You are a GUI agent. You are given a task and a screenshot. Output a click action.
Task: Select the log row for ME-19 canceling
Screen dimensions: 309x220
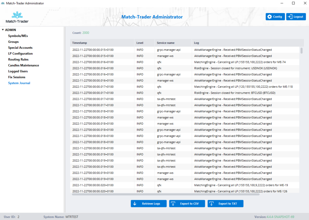[x=185, y=185]
